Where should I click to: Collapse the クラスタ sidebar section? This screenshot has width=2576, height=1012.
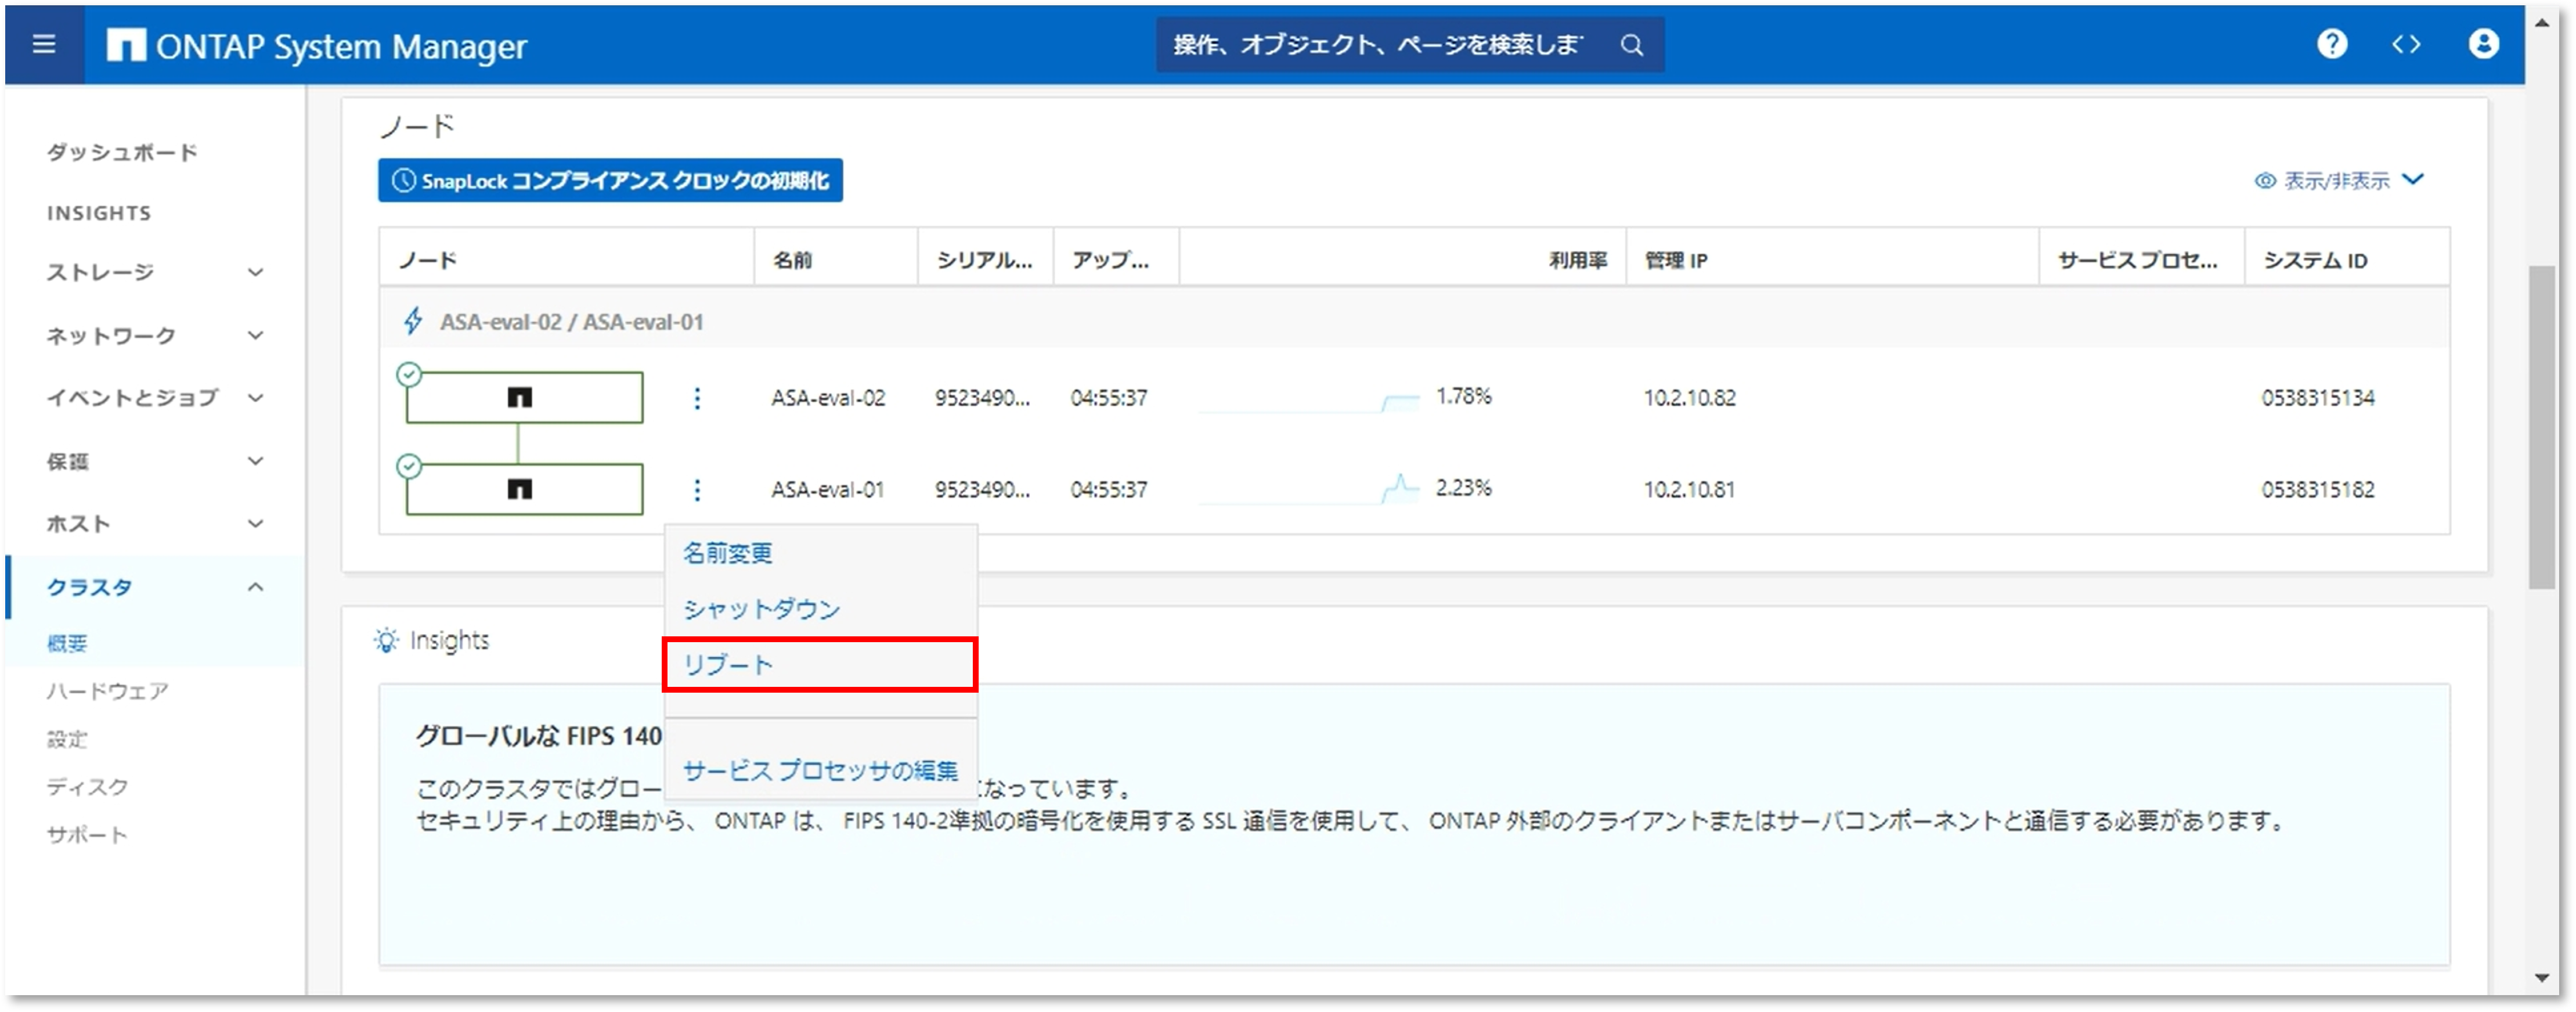click(x=155, y=587)
